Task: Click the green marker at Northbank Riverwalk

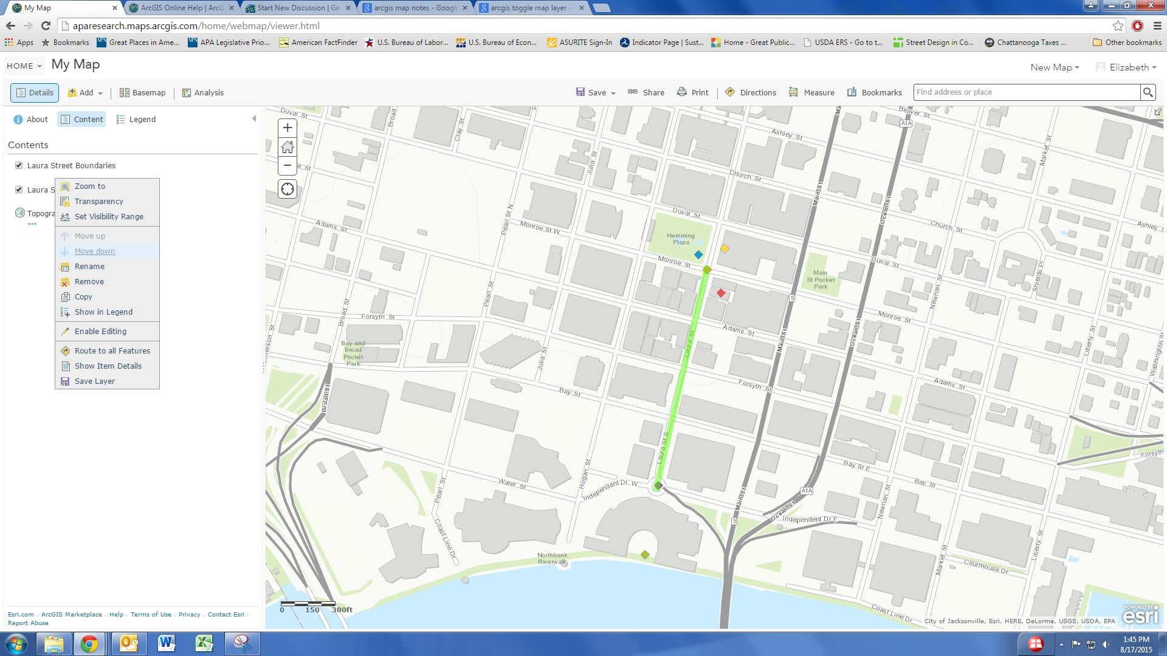Action: [x=645, y=555]
